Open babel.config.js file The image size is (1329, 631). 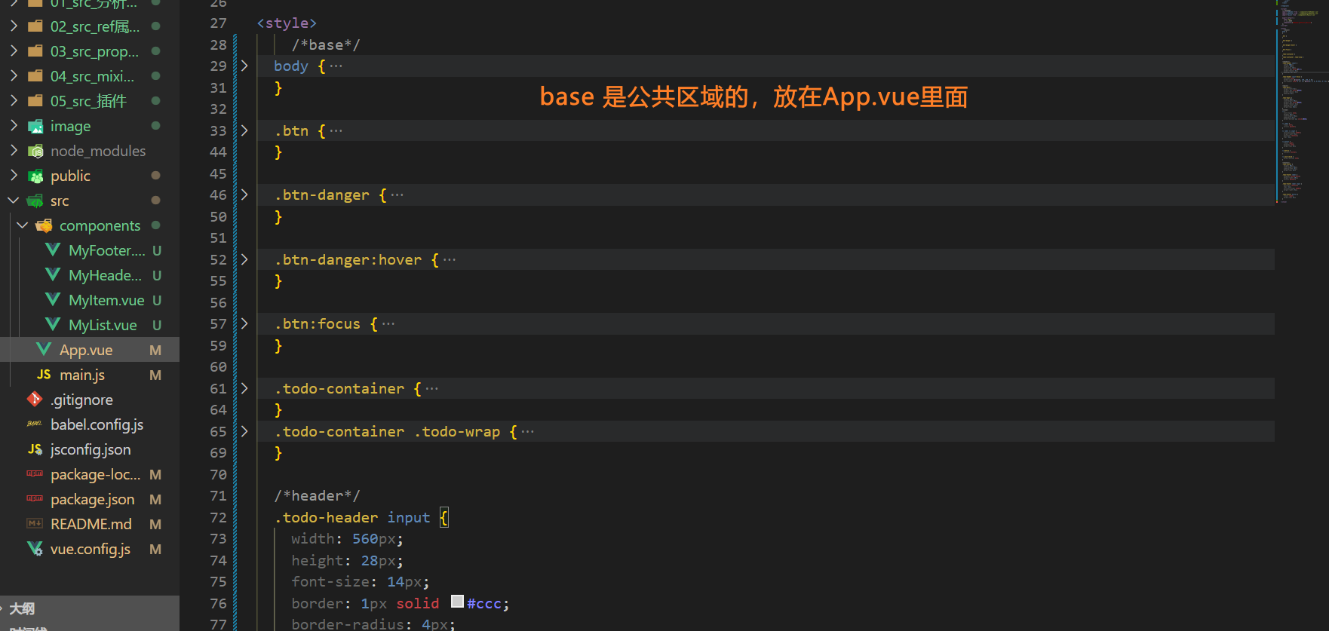pos(97,424)
